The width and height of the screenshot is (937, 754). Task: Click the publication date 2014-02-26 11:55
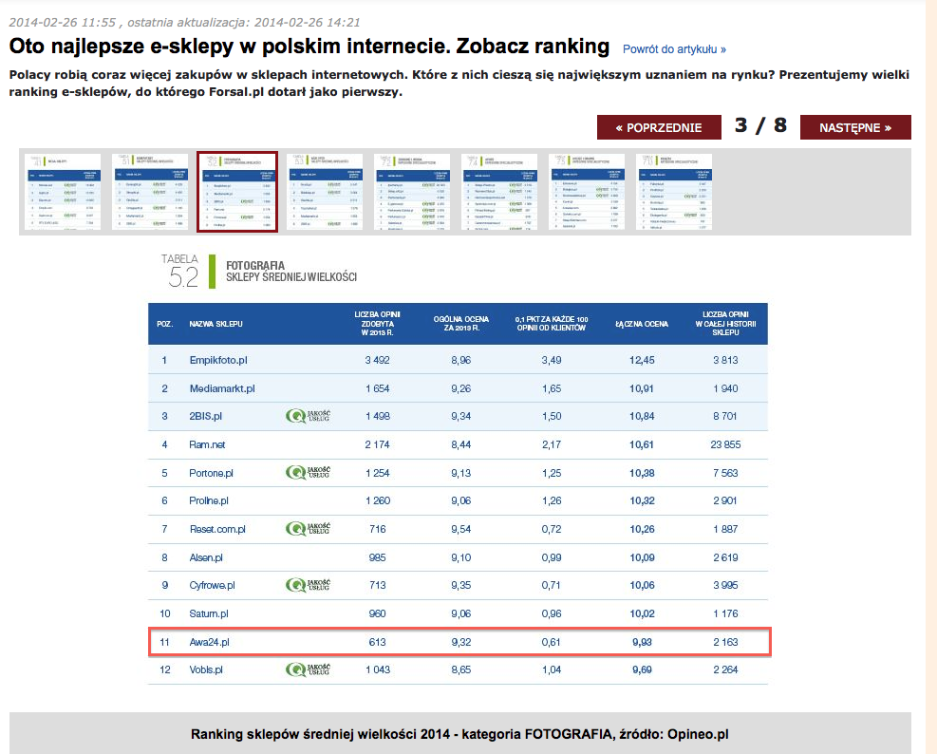(x=62, y=22)
